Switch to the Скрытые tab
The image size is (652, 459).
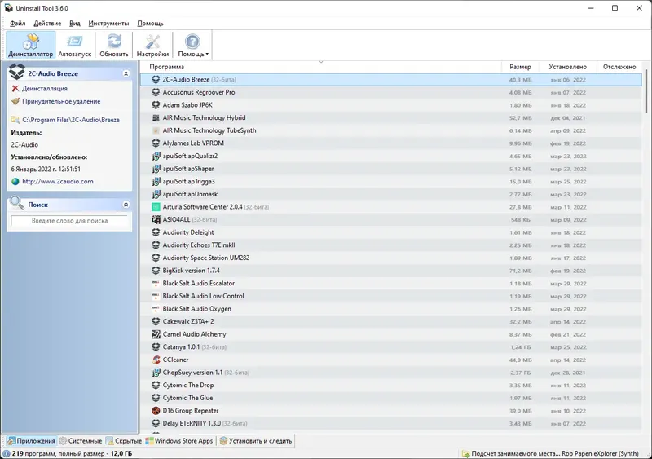[124, 441]
